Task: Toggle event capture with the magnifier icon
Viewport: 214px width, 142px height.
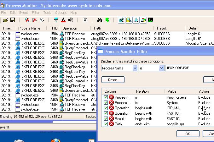Action: [x=27, y=20]
